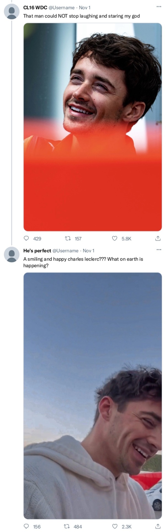The image size is (166, 532).
Task: Retweet the CL16 WDC post
Action: coord(67,238)
